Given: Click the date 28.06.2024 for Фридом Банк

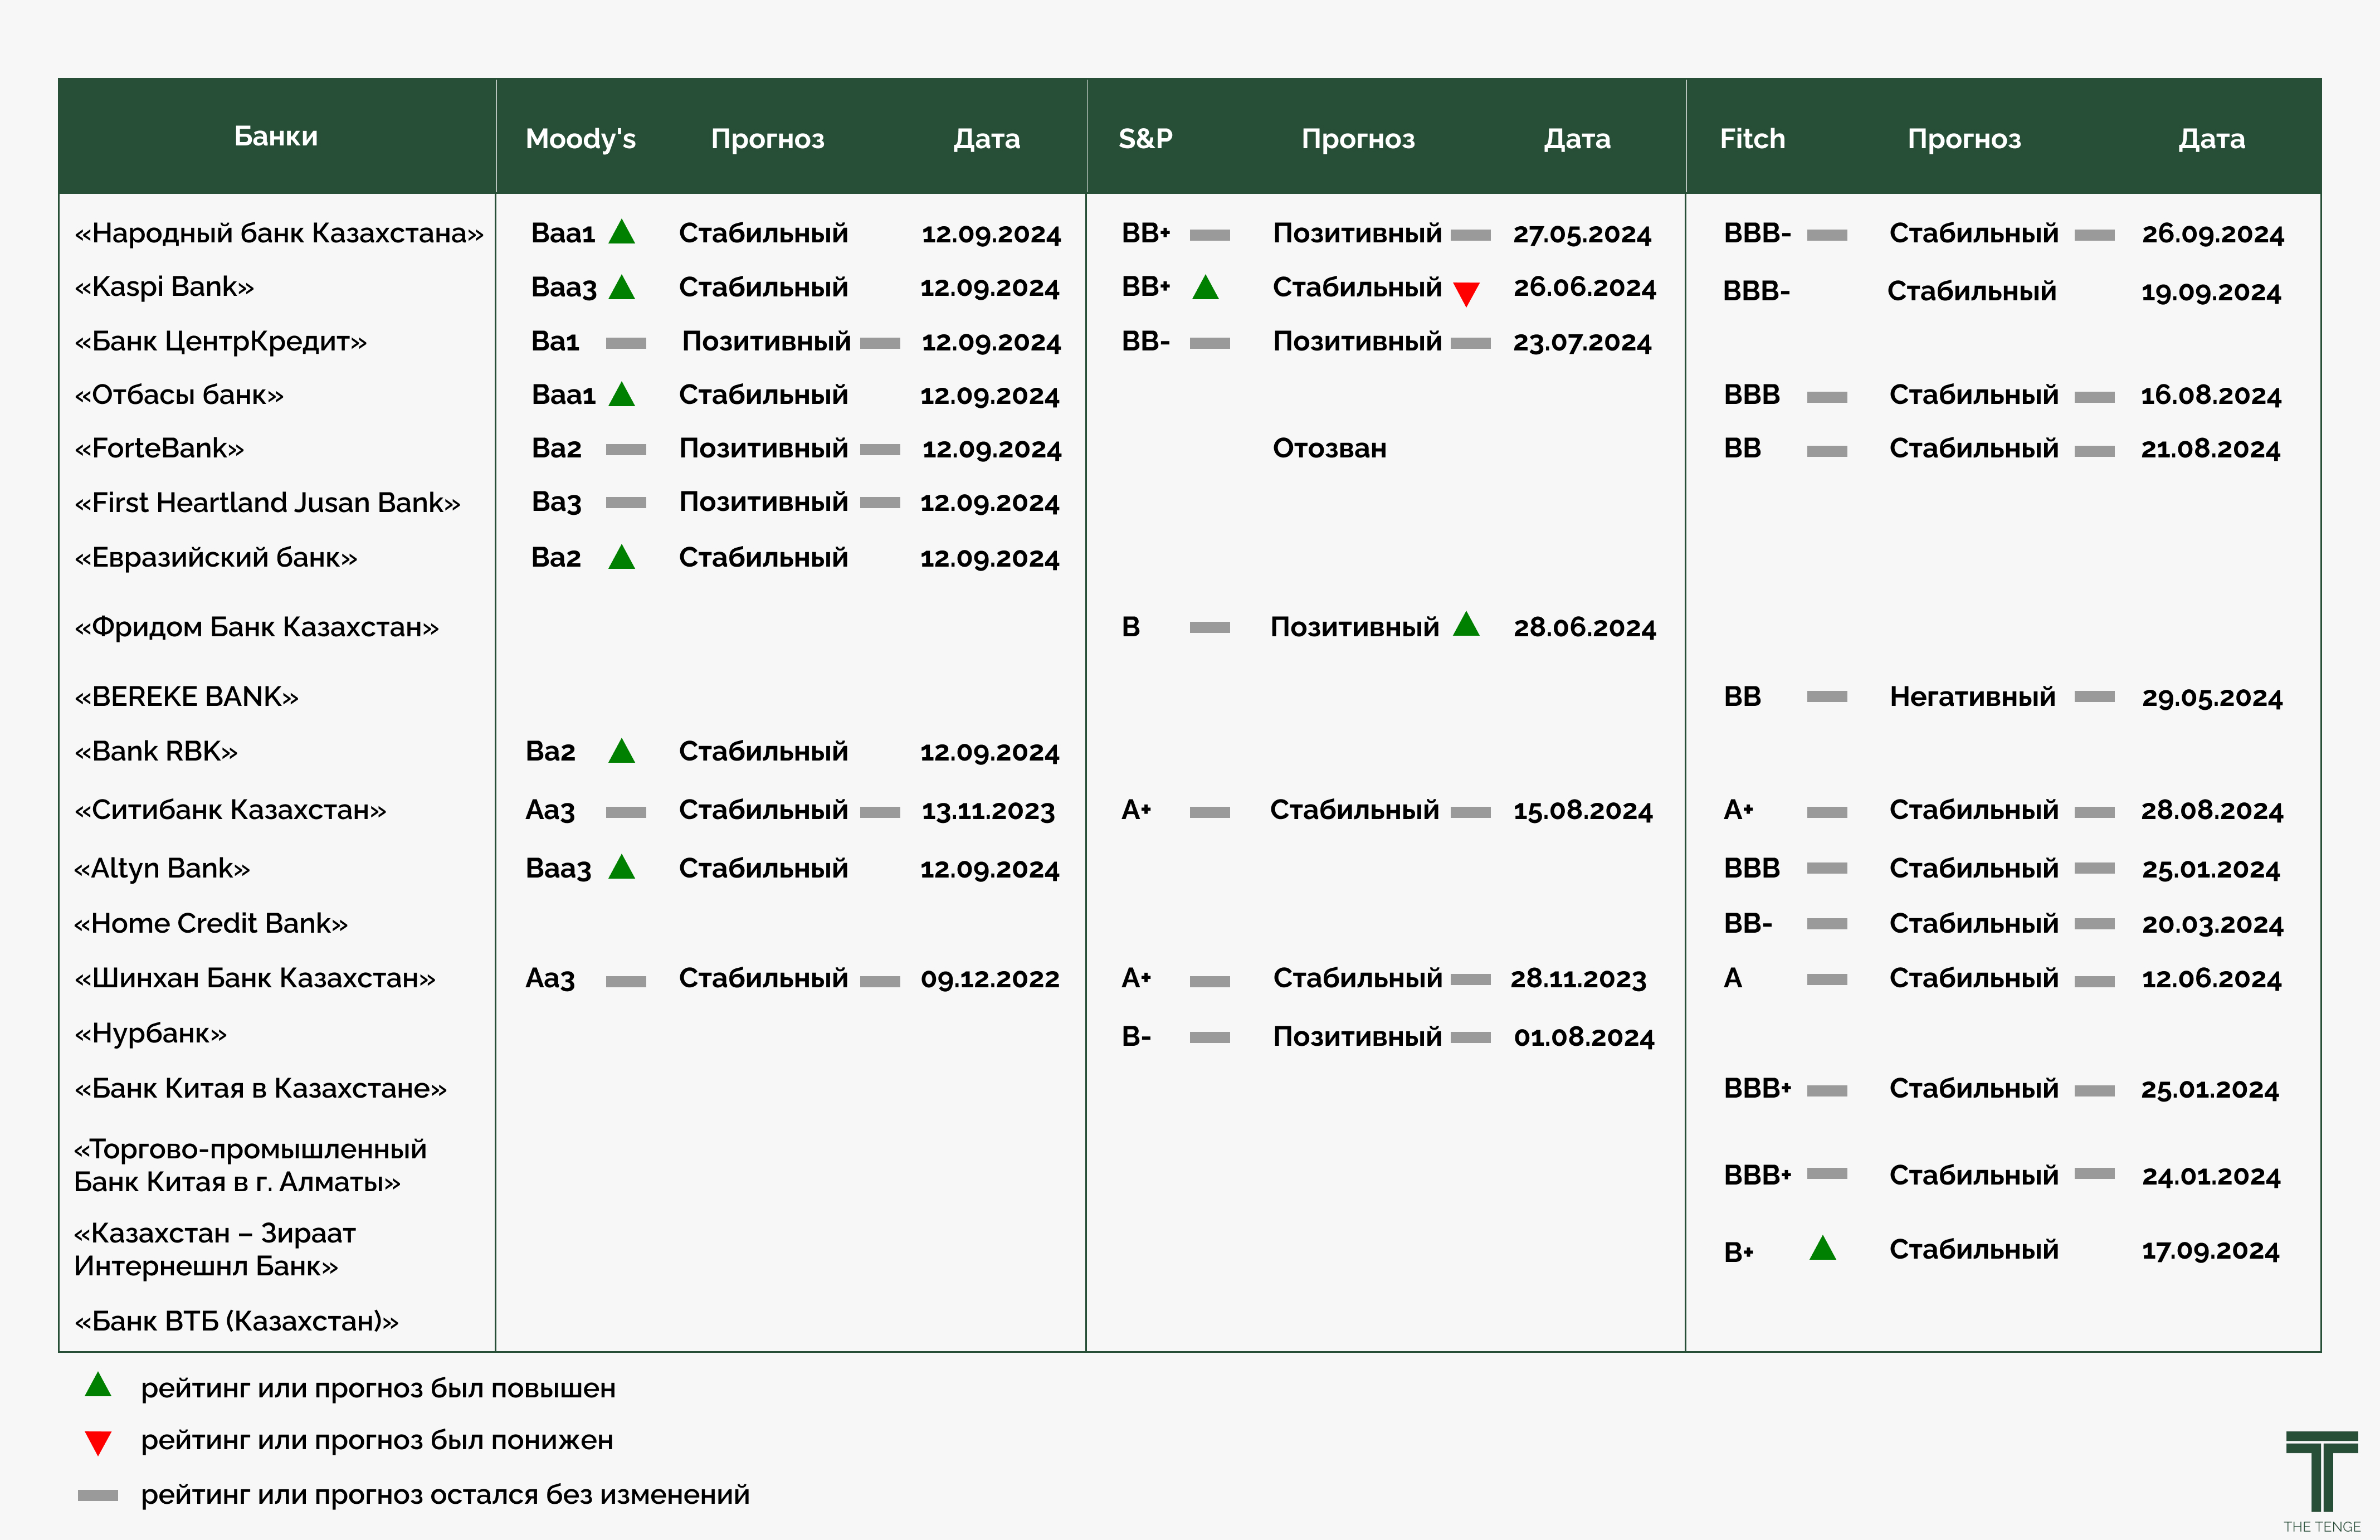Looking at the screenshot, I should tap(1584, 627).
